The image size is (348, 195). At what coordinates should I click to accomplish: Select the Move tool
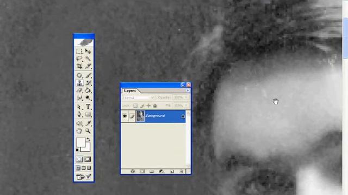[88, 51]
